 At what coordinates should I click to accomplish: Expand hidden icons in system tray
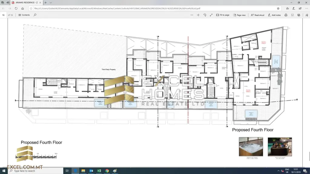[279, 171]
